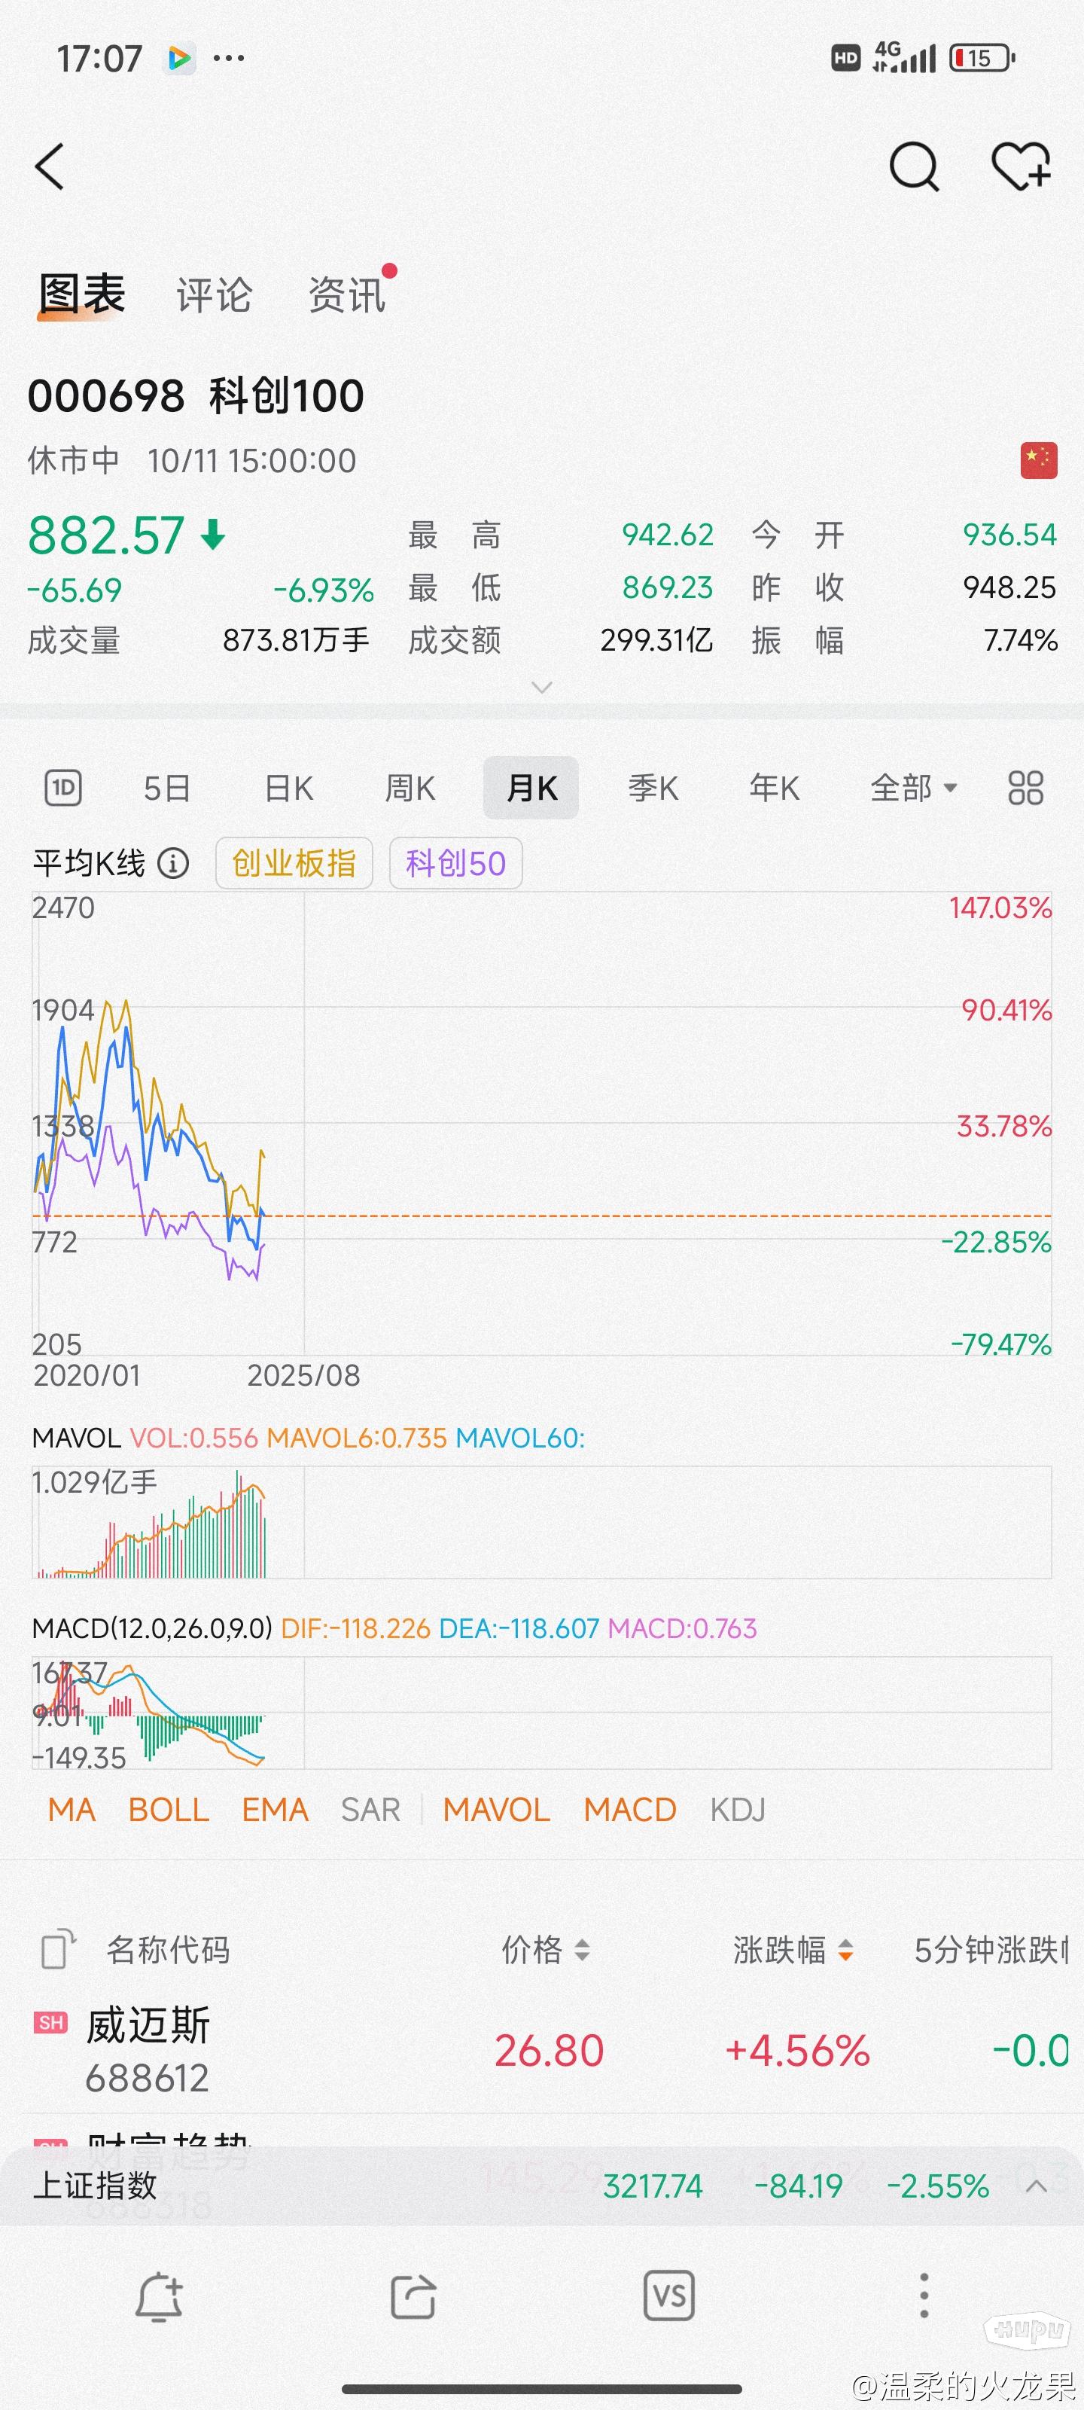The image size is (1084, 2410).
Task: Tap the back arrow icon
Action: [x=50, y=166]
